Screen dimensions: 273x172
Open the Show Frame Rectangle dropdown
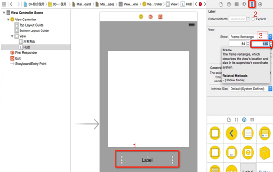tap(251, 37)
